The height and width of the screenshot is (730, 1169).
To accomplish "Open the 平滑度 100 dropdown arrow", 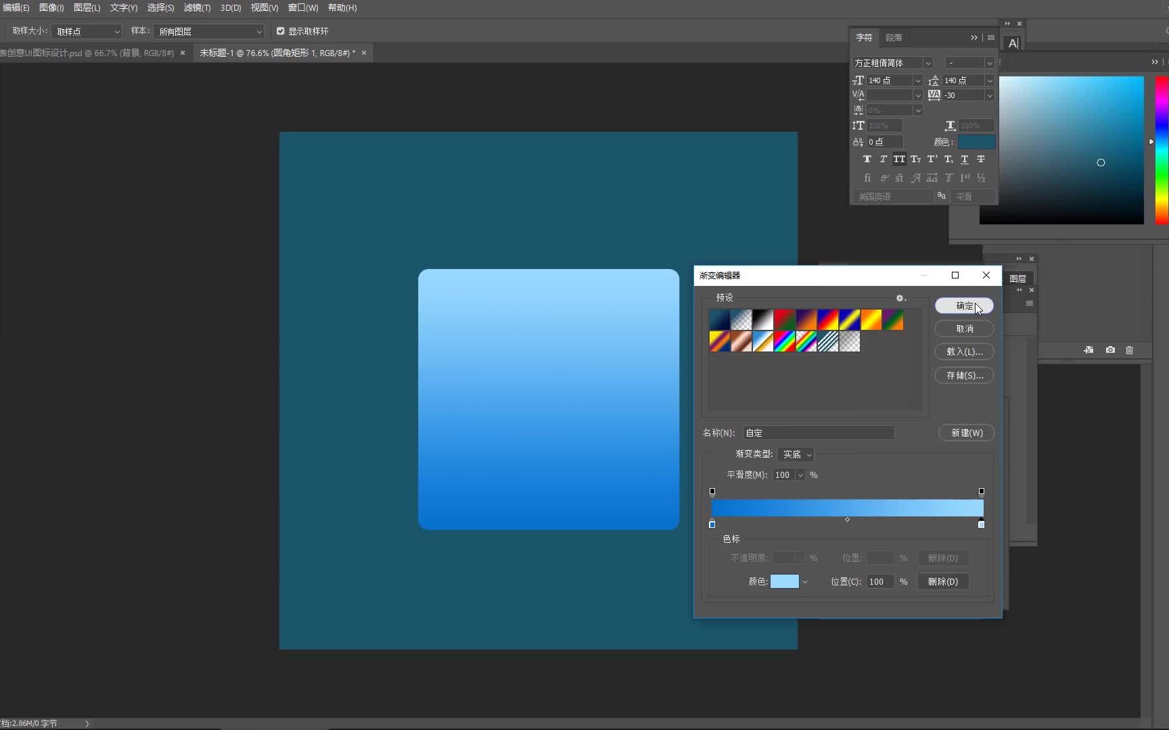I will 800,475.
